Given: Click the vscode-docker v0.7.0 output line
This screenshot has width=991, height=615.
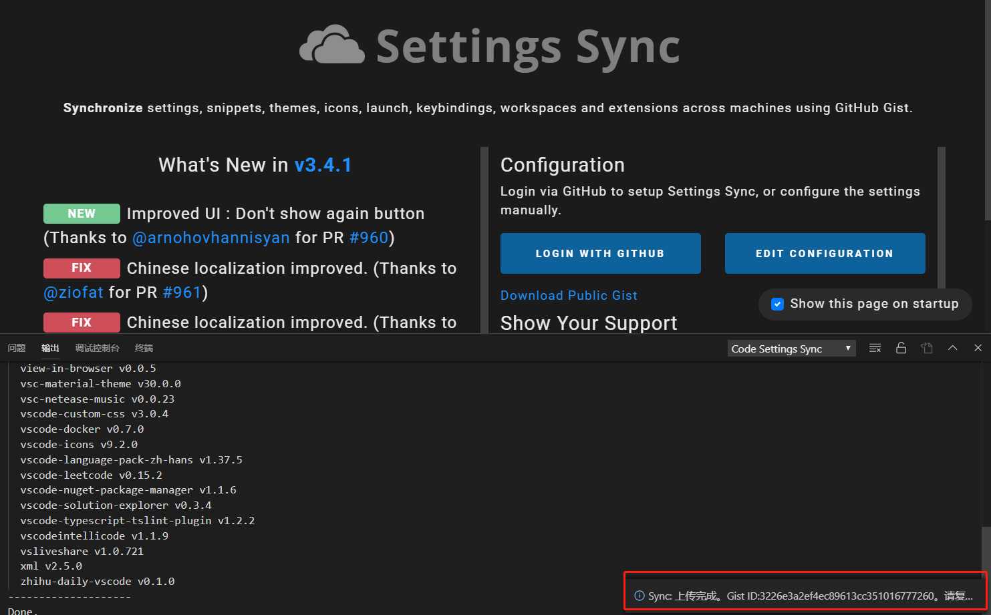Looking at the screenshot, I should coord(82,429).
